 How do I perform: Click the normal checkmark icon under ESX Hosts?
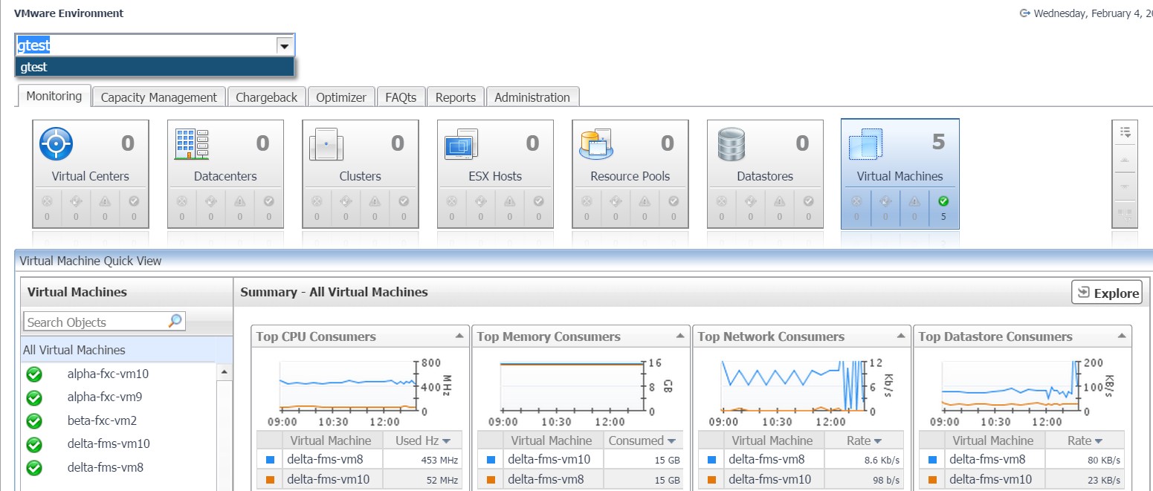click(x=538, y=201)
